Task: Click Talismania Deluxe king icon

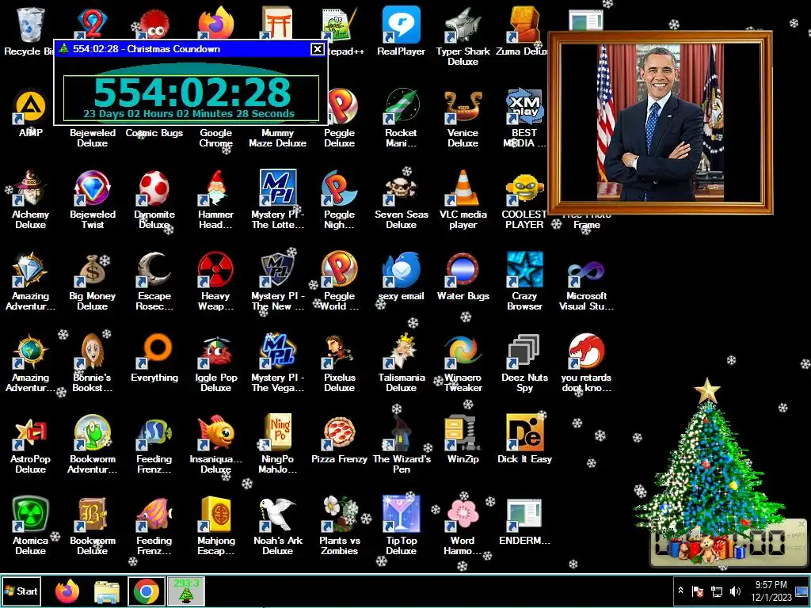Action: [401, 351]
